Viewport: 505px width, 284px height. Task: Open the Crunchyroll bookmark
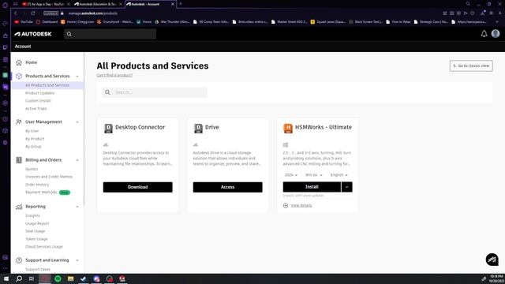click(114, 22)
